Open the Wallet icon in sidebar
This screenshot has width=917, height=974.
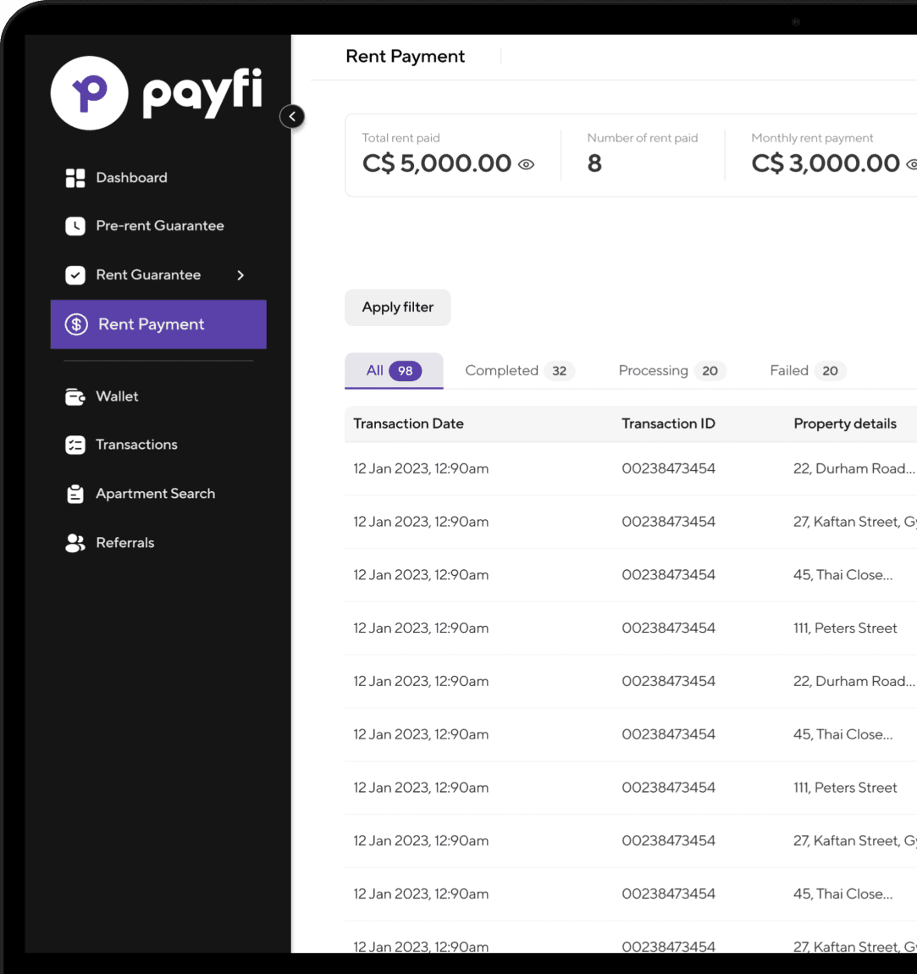[75, 396]
